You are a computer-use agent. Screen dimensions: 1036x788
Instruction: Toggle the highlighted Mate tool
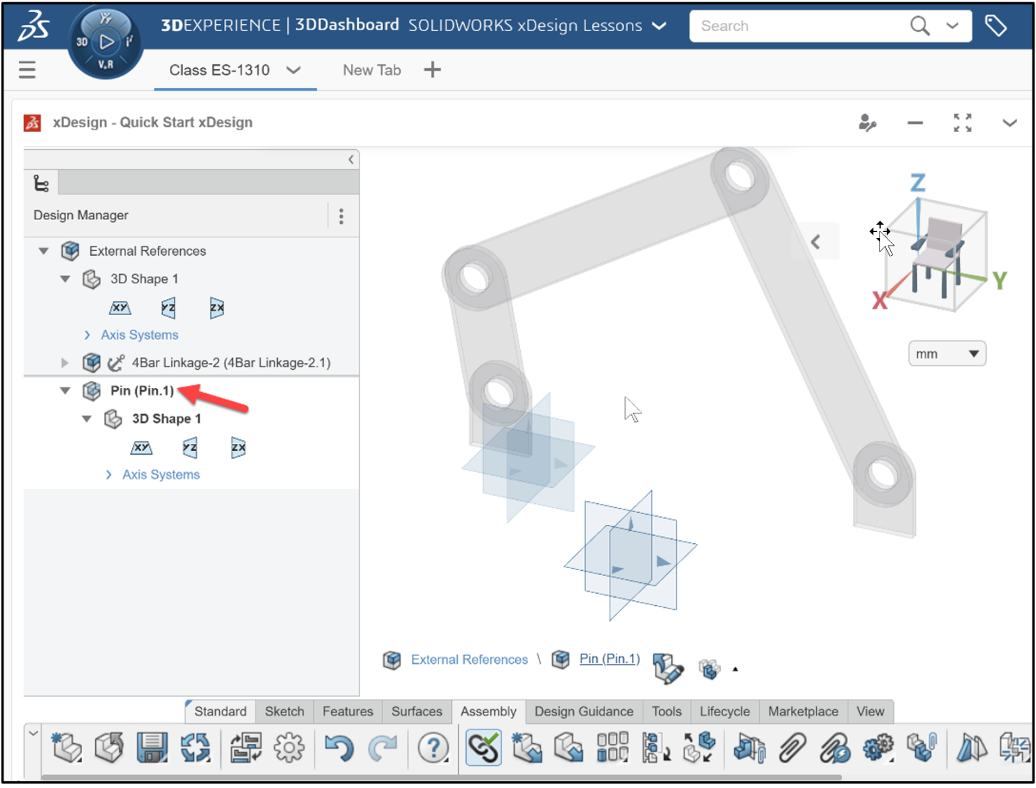click(484, 748)
